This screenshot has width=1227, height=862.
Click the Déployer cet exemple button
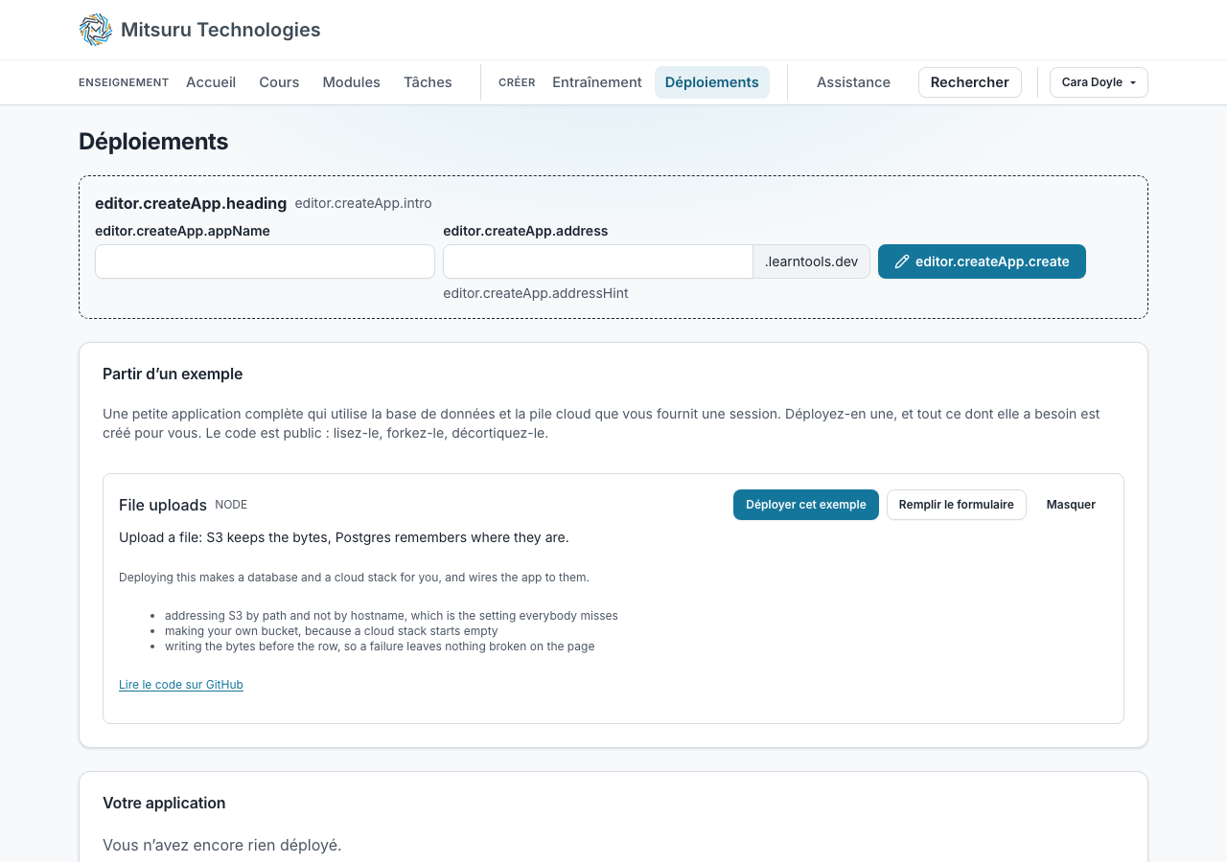(x=806, y=505)
